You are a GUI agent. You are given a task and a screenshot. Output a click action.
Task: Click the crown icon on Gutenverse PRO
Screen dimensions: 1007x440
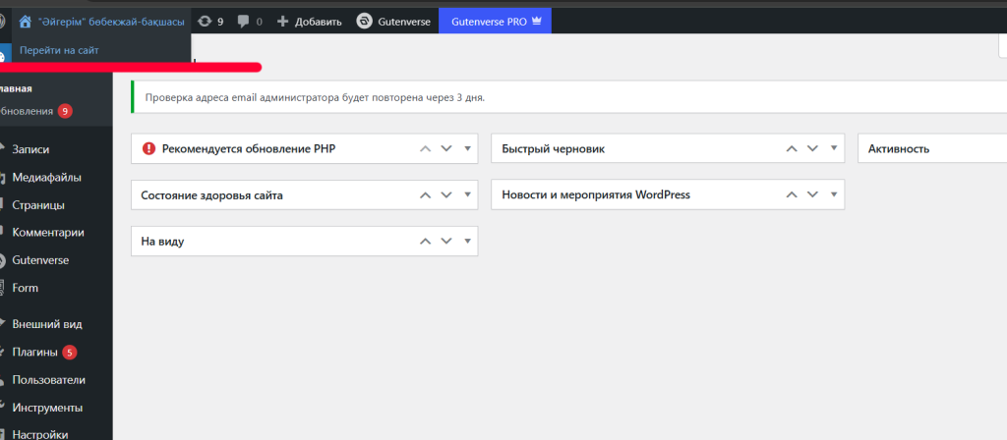(536, 21)
